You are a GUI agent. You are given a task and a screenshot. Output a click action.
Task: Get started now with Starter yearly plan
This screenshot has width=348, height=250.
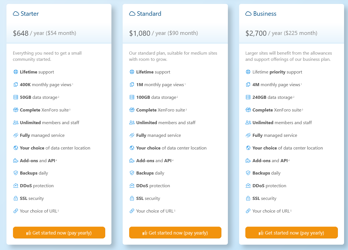pyautogui.click(x=59, y=233)
